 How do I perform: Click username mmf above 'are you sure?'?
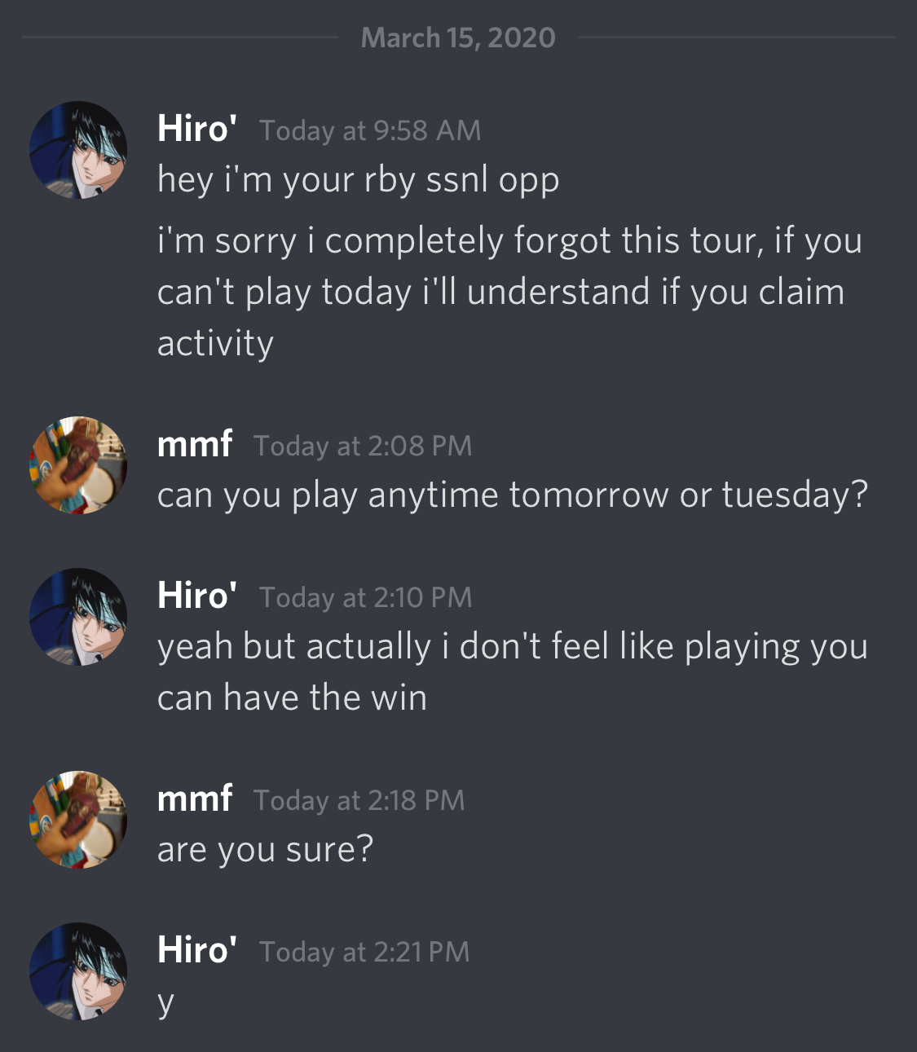click(x=195, y=799)
